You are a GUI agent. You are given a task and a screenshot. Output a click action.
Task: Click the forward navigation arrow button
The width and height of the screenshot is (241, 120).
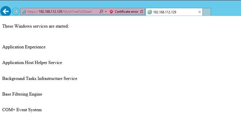point(15,11)
